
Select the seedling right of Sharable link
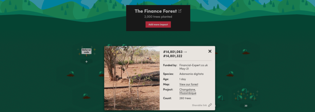pos(220,98)
